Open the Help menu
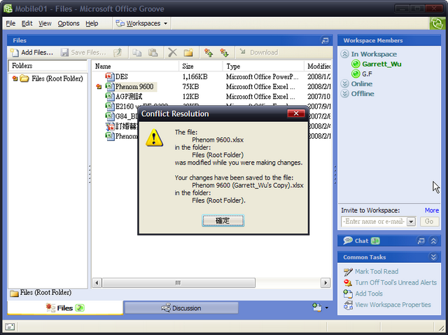The image size is (448, 335). point(92,23)
